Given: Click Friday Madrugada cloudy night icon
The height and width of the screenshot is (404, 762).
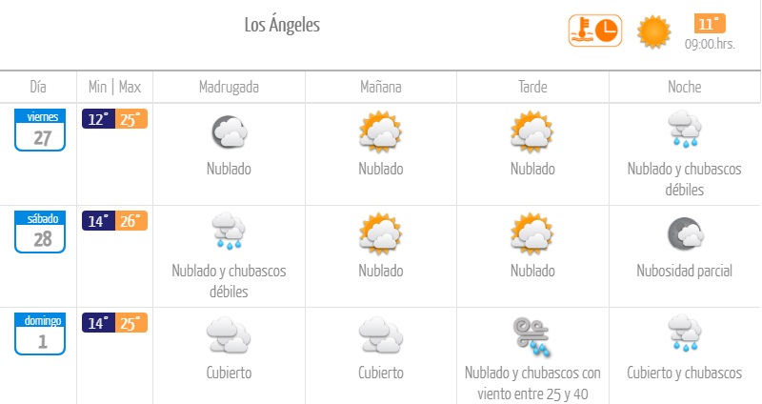Looking at the screenshot, I should pos(229,132).
